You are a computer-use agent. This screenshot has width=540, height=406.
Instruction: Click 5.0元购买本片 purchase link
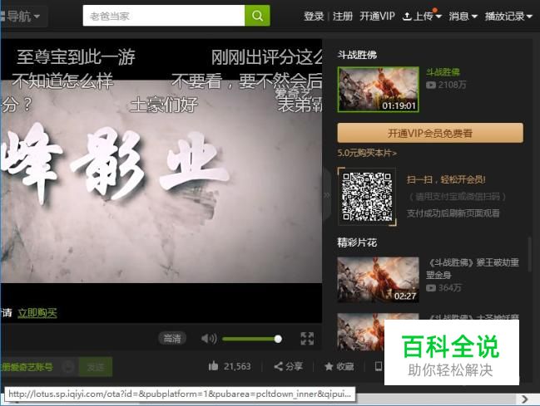tap(367, 153)
